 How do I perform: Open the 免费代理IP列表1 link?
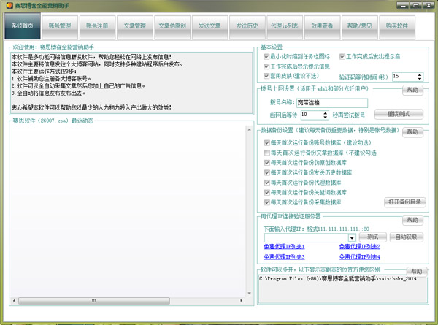283,247
